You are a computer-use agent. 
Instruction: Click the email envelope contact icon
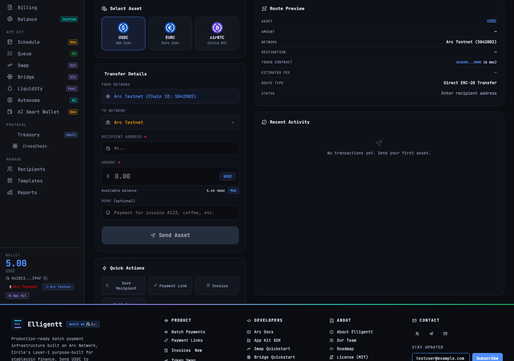click(445, 333)
